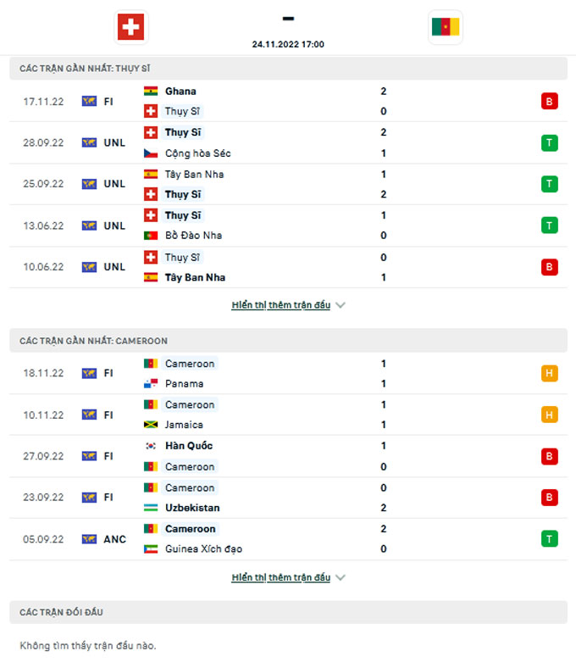
Task: Select the Các trận đối đầu section header
Action: (288, 612)
